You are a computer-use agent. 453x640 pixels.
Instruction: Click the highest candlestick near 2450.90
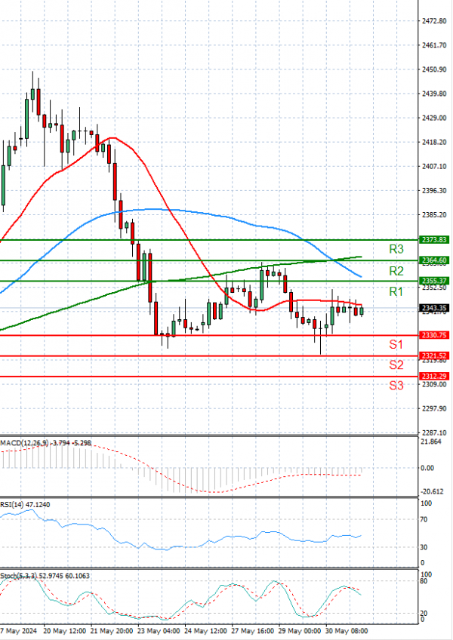(x=32, y=94)
